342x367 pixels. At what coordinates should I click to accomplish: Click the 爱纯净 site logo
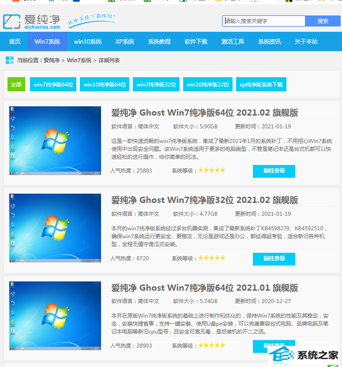click(x=32, y=22)
